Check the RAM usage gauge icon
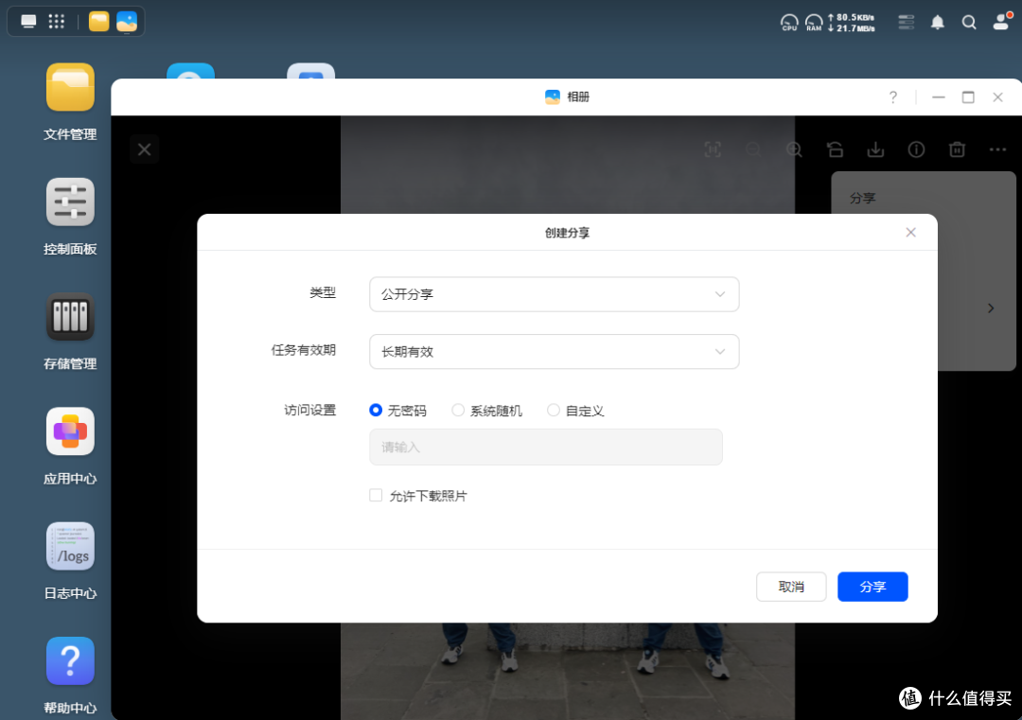Image resolution: width=1022 pixels, height=720 pixels. click(x=814, y=23)
